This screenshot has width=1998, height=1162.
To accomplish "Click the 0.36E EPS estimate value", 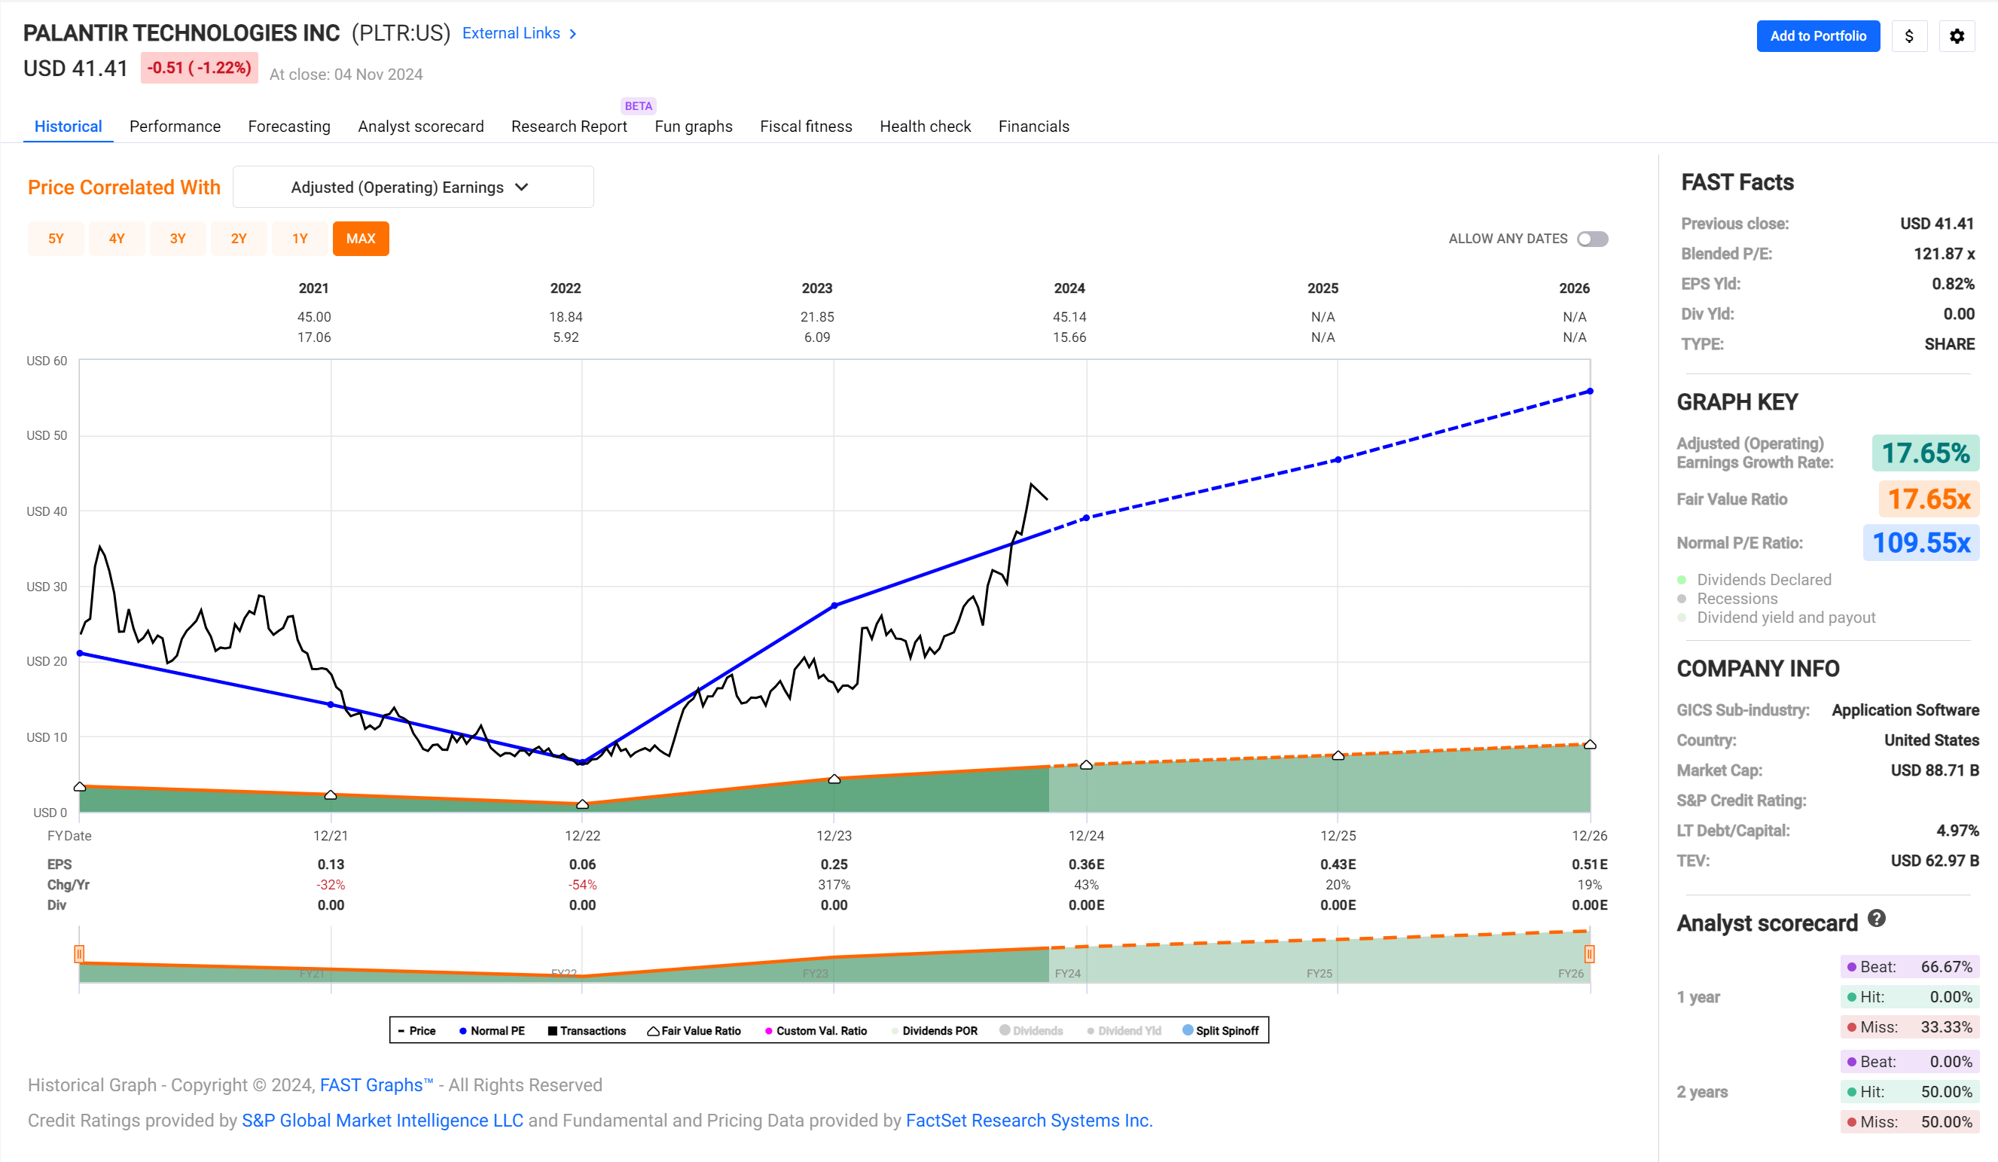I will pos(1086,864).
